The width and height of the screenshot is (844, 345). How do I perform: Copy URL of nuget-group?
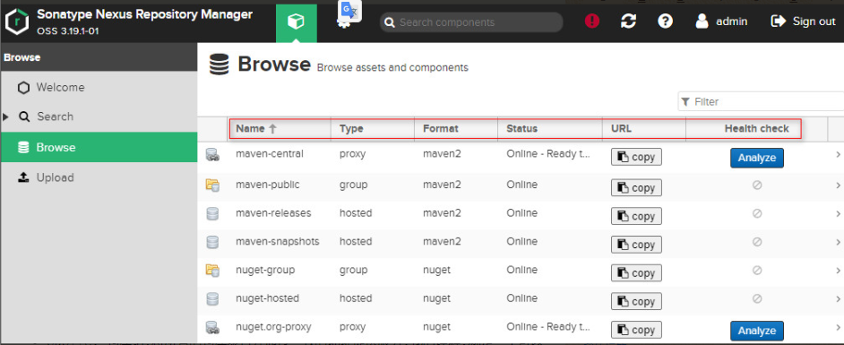point(636,273)
